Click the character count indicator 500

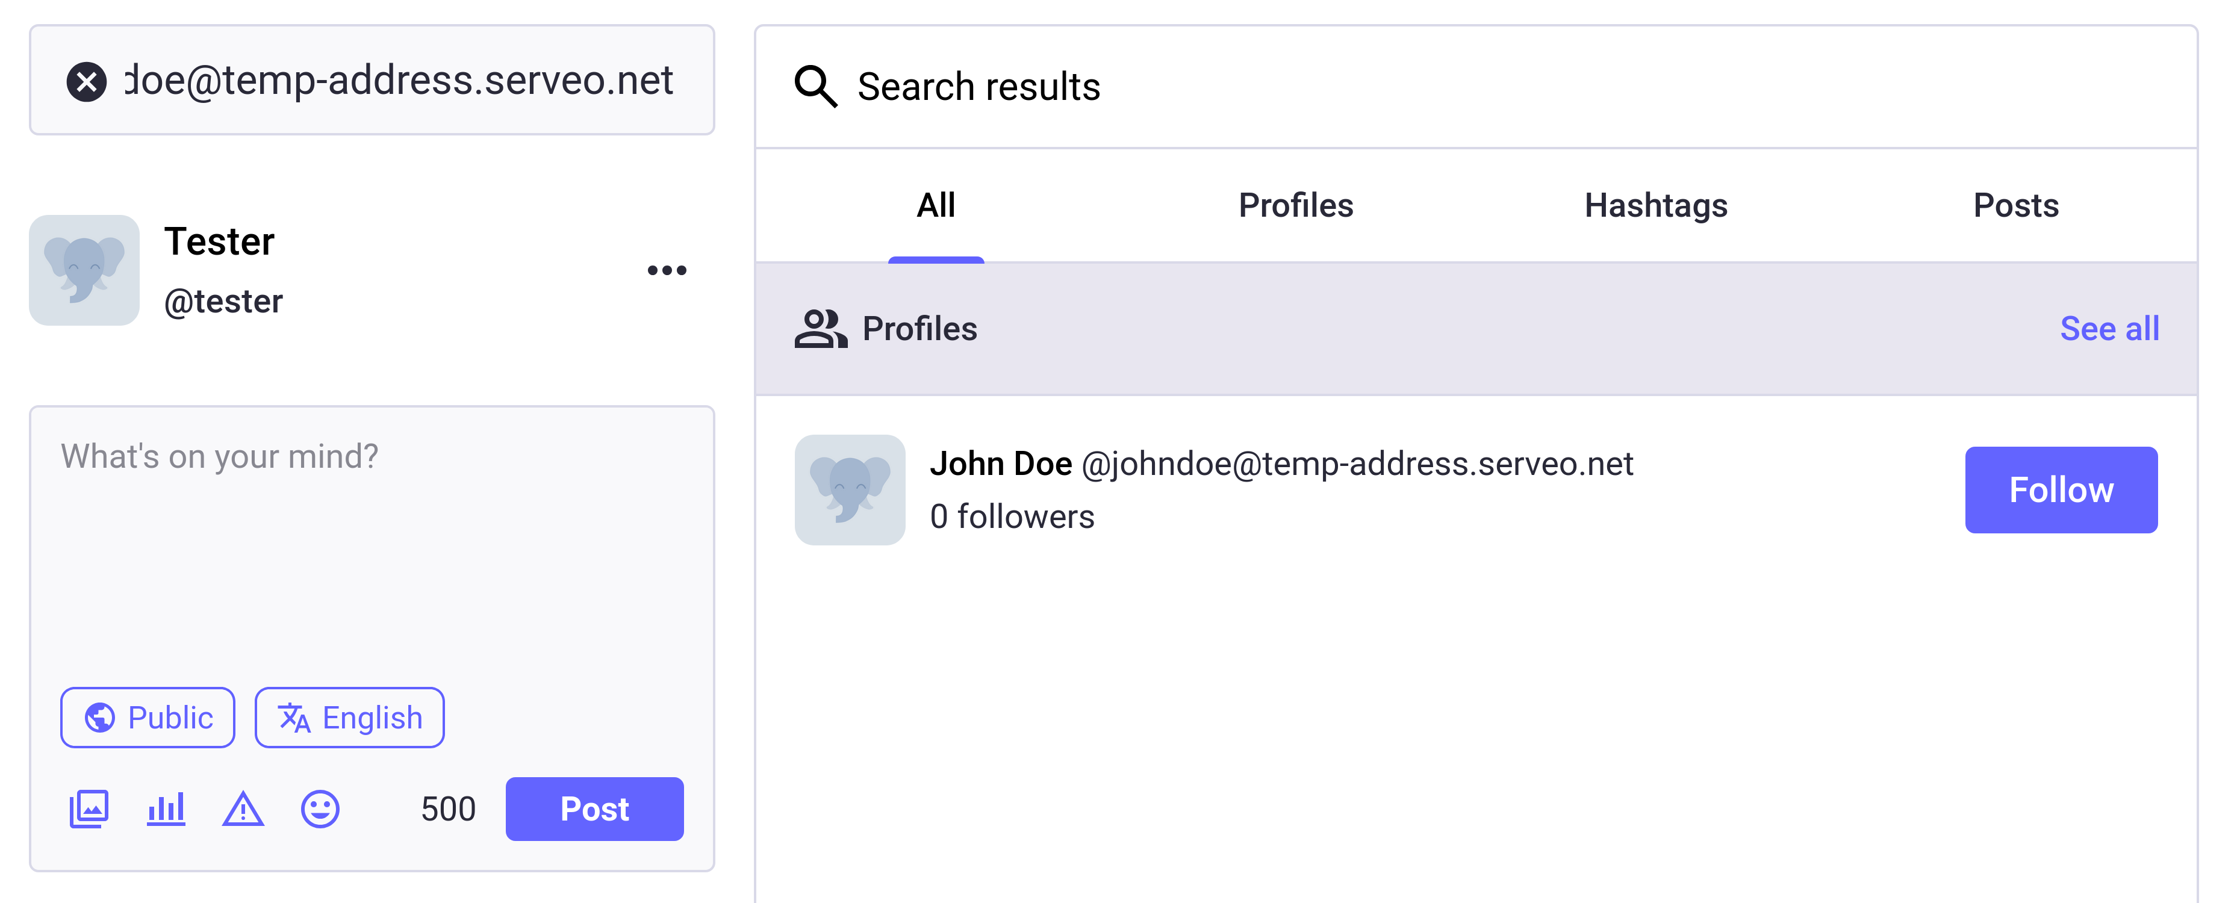(447, 808)
